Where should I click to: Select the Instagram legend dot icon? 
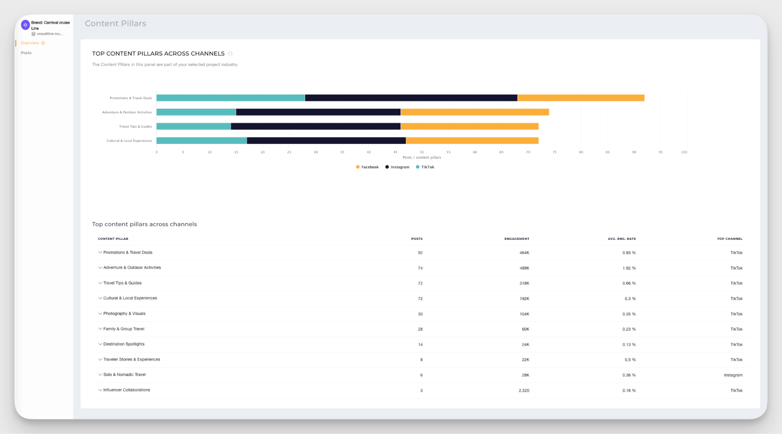(x=387, y=167)
